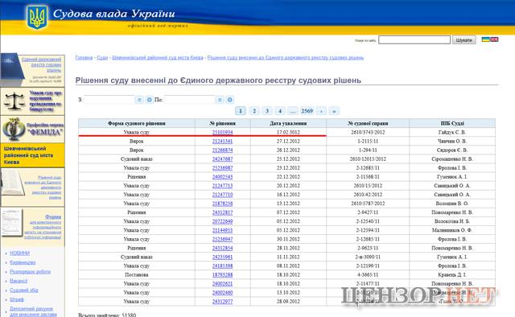The height and width of the screenshot is (317, 515).
Task: Open calendar picker for the 'З' date
Action: (139, 100)
